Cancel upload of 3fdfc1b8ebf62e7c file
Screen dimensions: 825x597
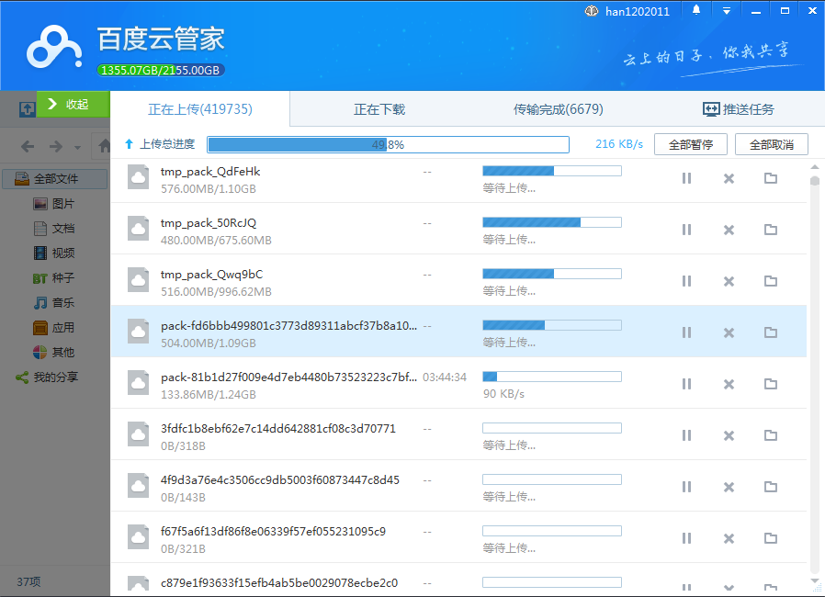[729, 435]
